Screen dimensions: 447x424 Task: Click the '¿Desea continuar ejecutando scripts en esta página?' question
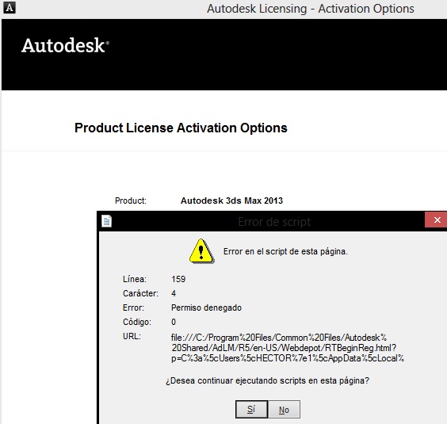[x=267, y=380]
